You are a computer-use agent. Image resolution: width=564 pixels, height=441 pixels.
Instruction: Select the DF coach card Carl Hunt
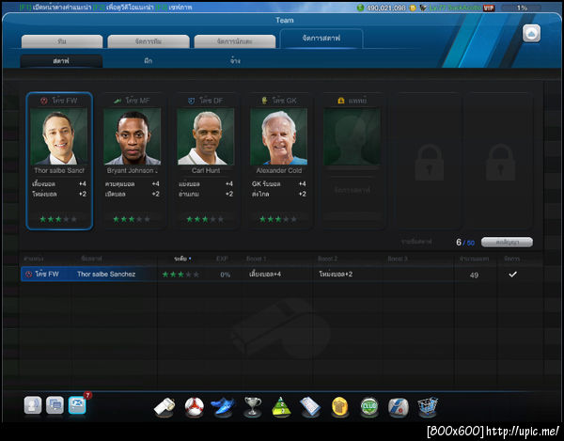205,161
